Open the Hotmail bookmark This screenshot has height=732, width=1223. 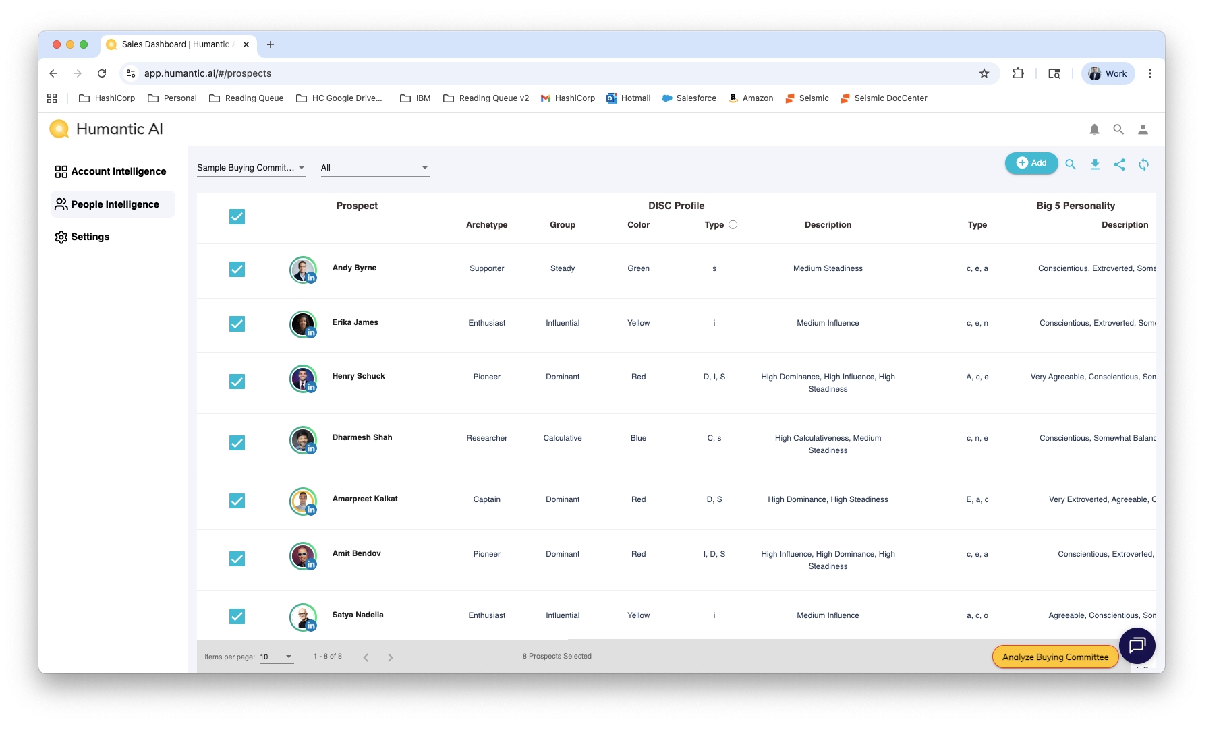629,98
